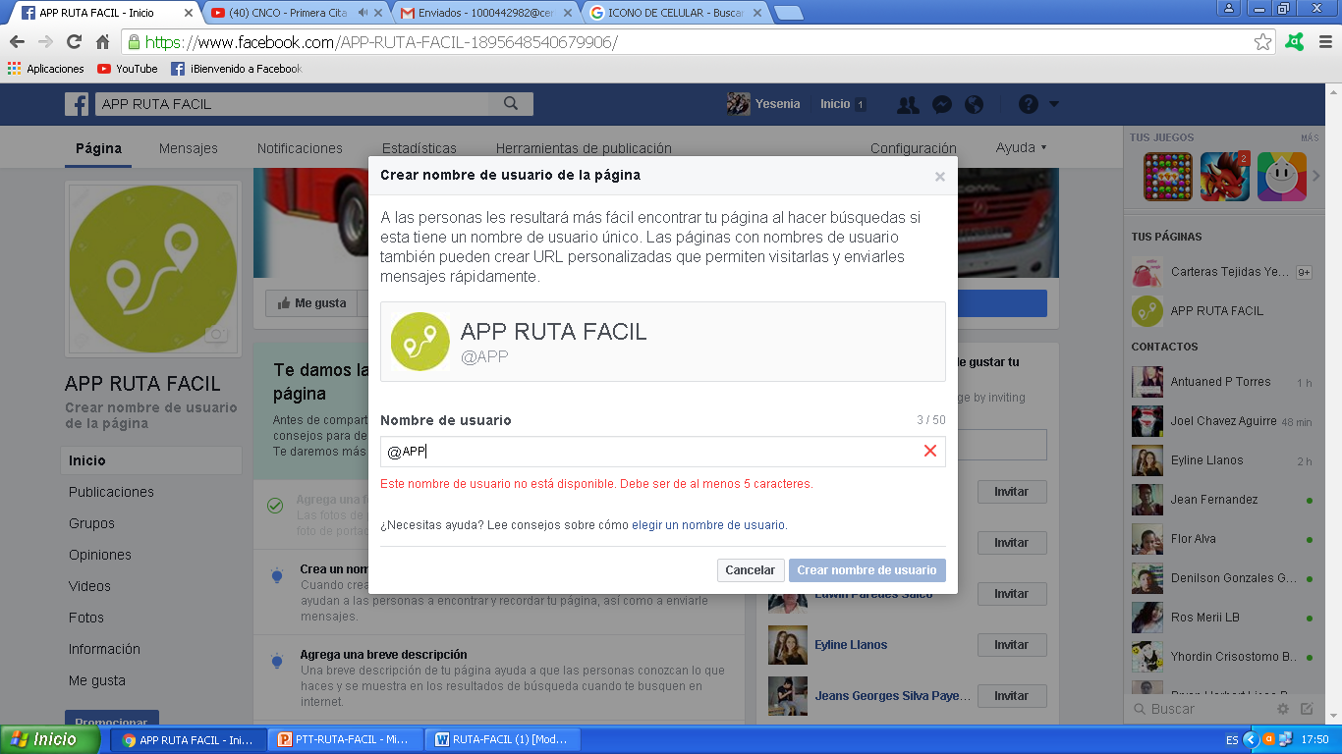The height and width of the screenshot is (754, 1342).
Task: Start a new message from chat sidebar
Action: pos(1307,709)
